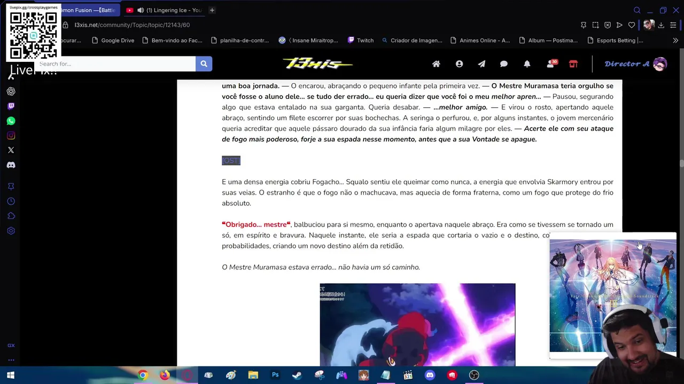Open the browser profile avatar
This screenshot has width=684, height=384.
[x=649, y=25]
